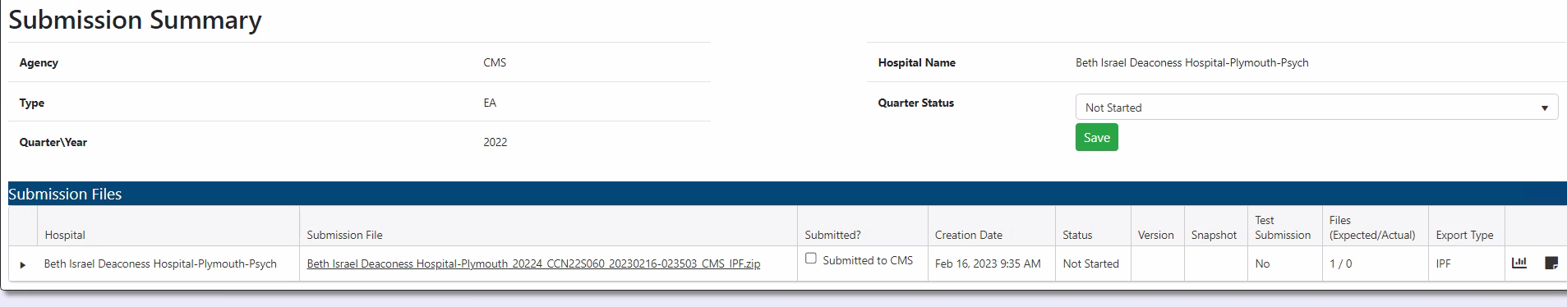The height and width of the screenshot is (307, 1567).
Task: Sort by the Submission File column header
Action: point(344,235)
